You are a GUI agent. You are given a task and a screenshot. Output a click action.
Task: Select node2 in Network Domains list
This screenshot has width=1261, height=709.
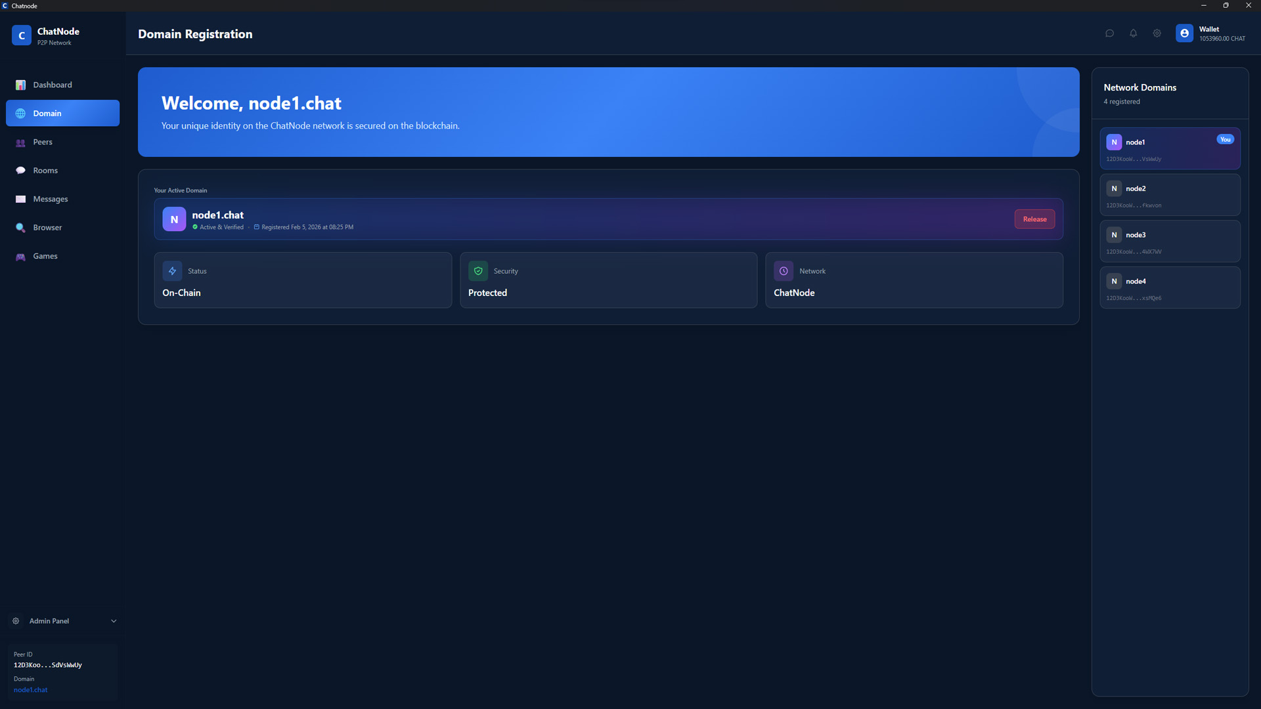pyautogui.click(x=1170, y=194)
